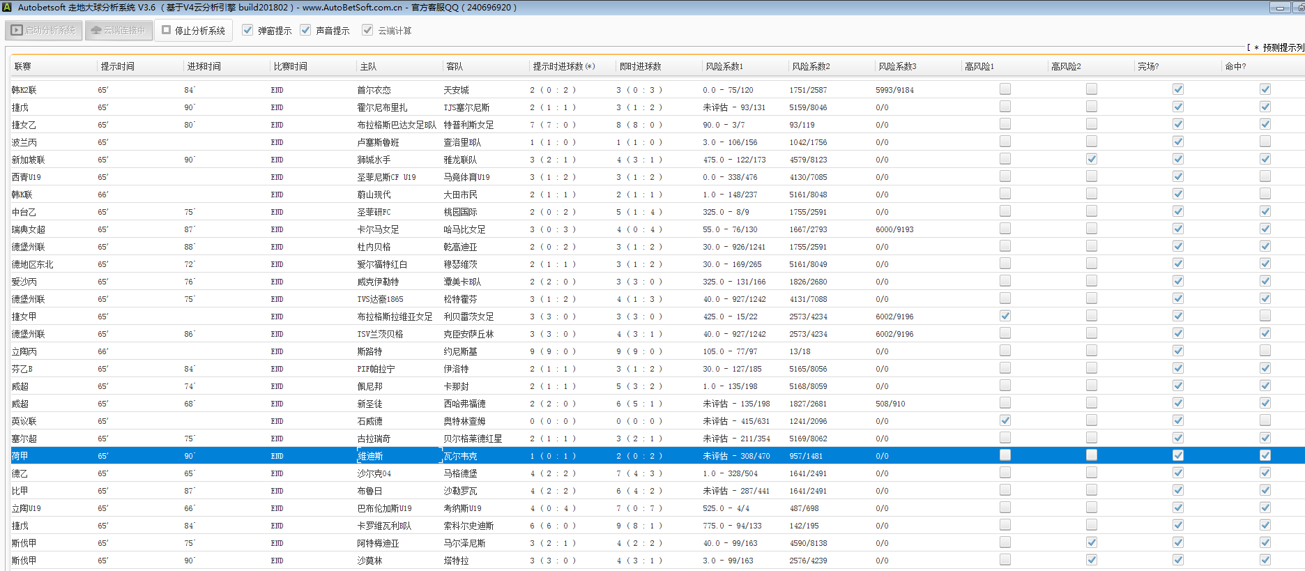Toggle 完场? checkbox in 首尔衣恋 row

click(1177, 89)
